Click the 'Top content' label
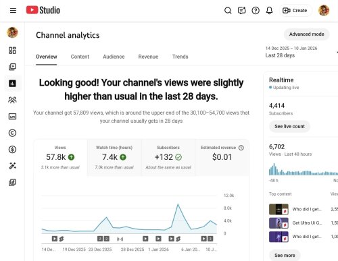This screenshot has width=338, height=261. (280, 194)
